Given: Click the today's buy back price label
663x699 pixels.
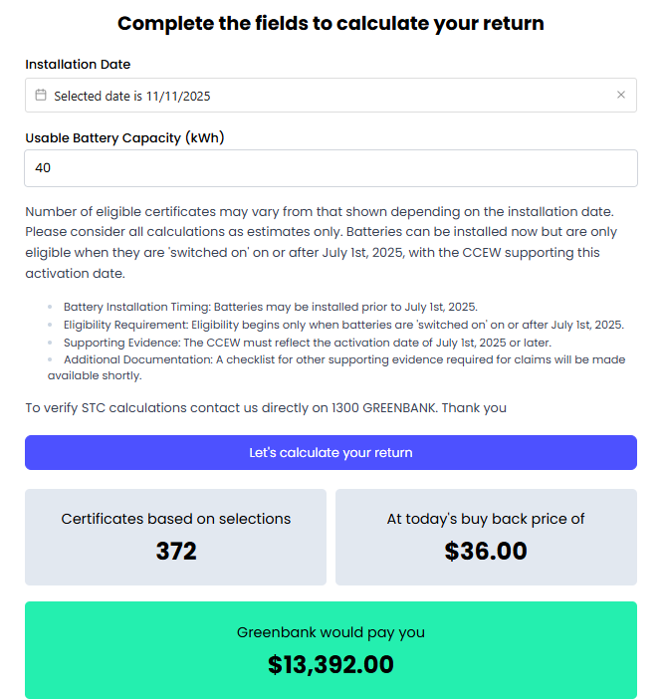Looking at the screenshot, I should (x=486, y=519).
